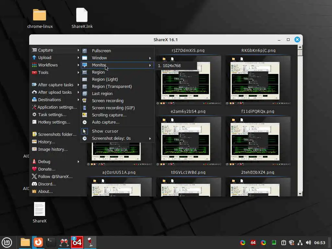This screenshot has width=332, height=249.
Task: Click the Screen recording (GIF) icon
Action: (x=85, y=108)
